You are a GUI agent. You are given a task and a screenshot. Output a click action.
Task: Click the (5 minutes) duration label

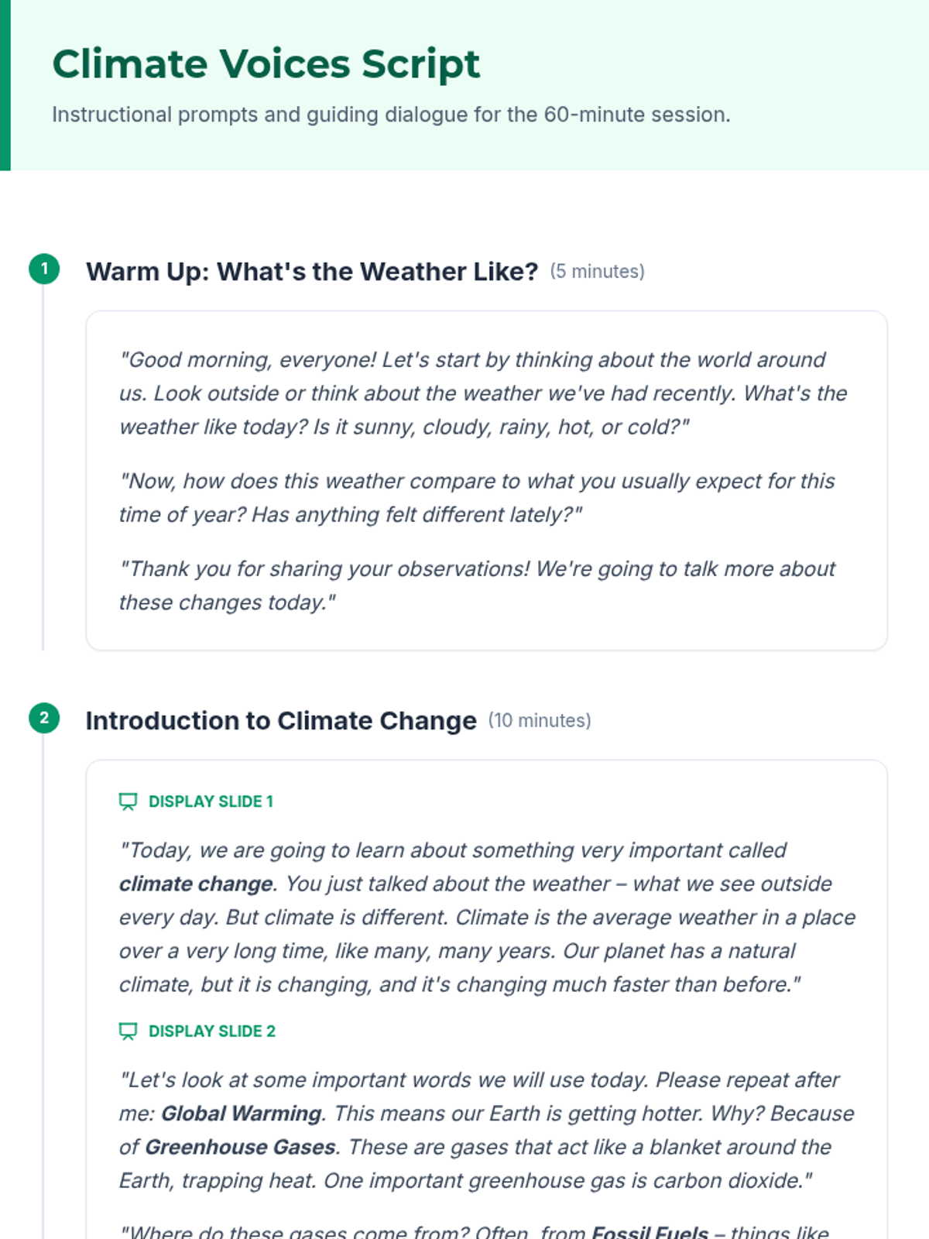tap(597, 272)
